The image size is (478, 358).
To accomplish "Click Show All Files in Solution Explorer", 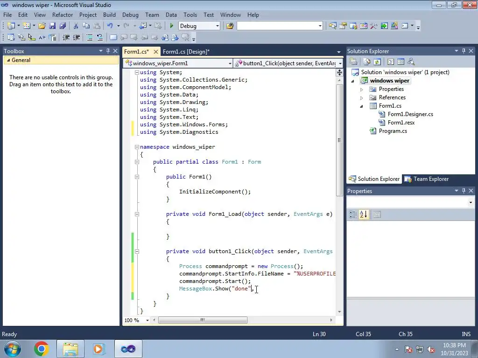I will (x=367, y=62).
